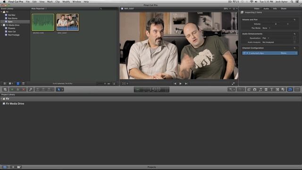Select the Ken Burns event
The image size is (302, 170).
coord(13,18)
